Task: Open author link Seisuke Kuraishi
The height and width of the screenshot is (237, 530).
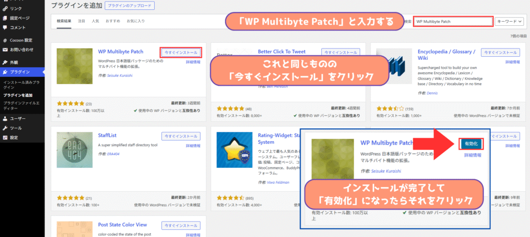Action: tap(120, 75)
